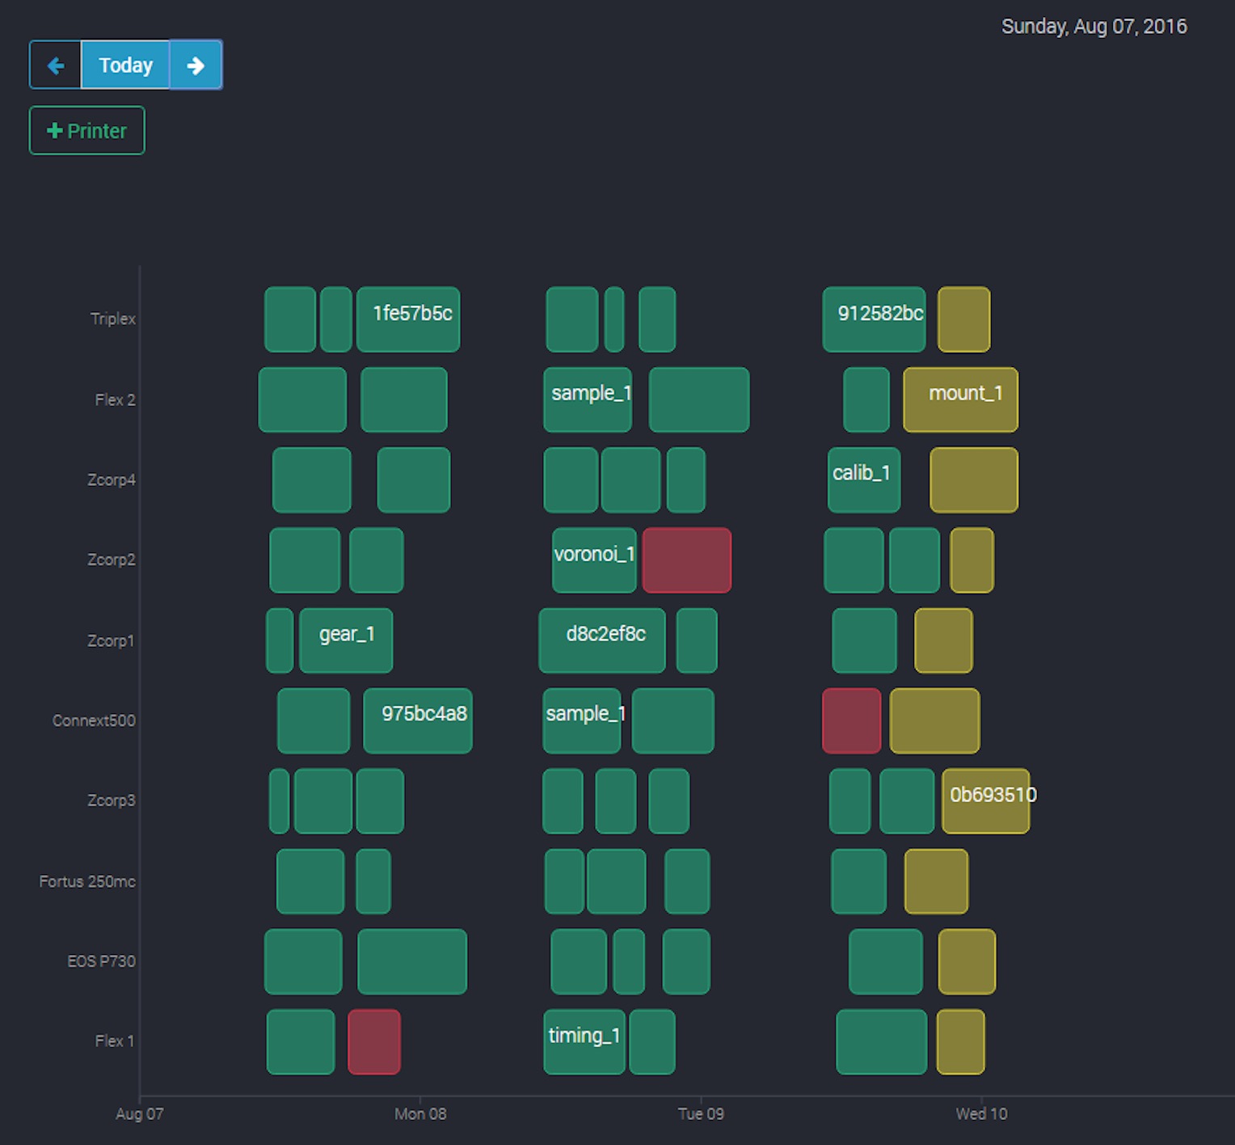Click the 975bc4a8 job on Connext500
1235x1145 pixels.
[418, 720]
